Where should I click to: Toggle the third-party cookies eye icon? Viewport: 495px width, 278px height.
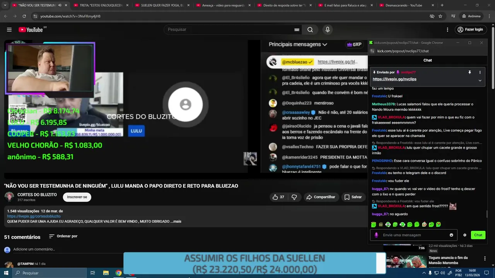coord(432,16)
